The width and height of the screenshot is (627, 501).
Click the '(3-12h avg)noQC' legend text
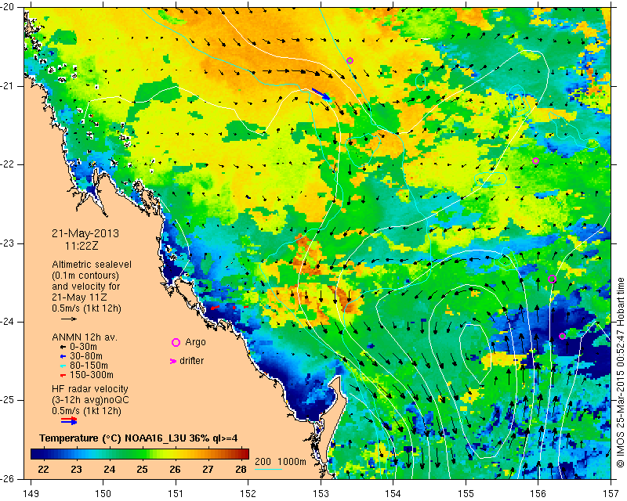point(90,400)
